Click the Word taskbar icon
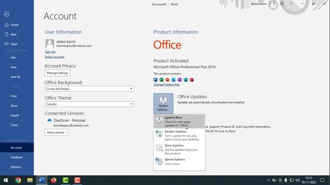 point(42,180)
